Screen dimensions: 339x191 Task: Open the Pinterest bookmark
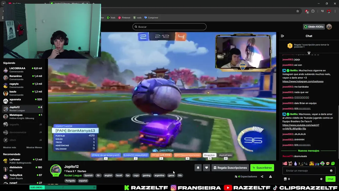pyautogui.click(x=124, y=18)
